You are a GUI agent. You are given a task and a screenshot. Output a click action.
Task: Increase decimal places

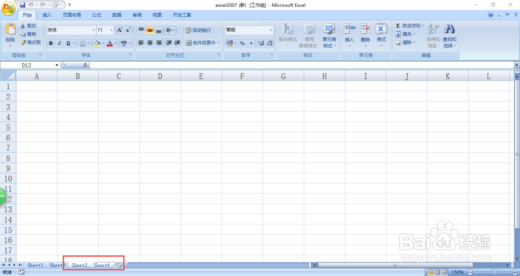(x=261, y=43)
